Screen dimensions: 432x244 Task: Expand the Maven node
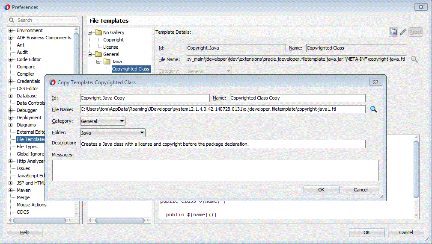point(10,190)
